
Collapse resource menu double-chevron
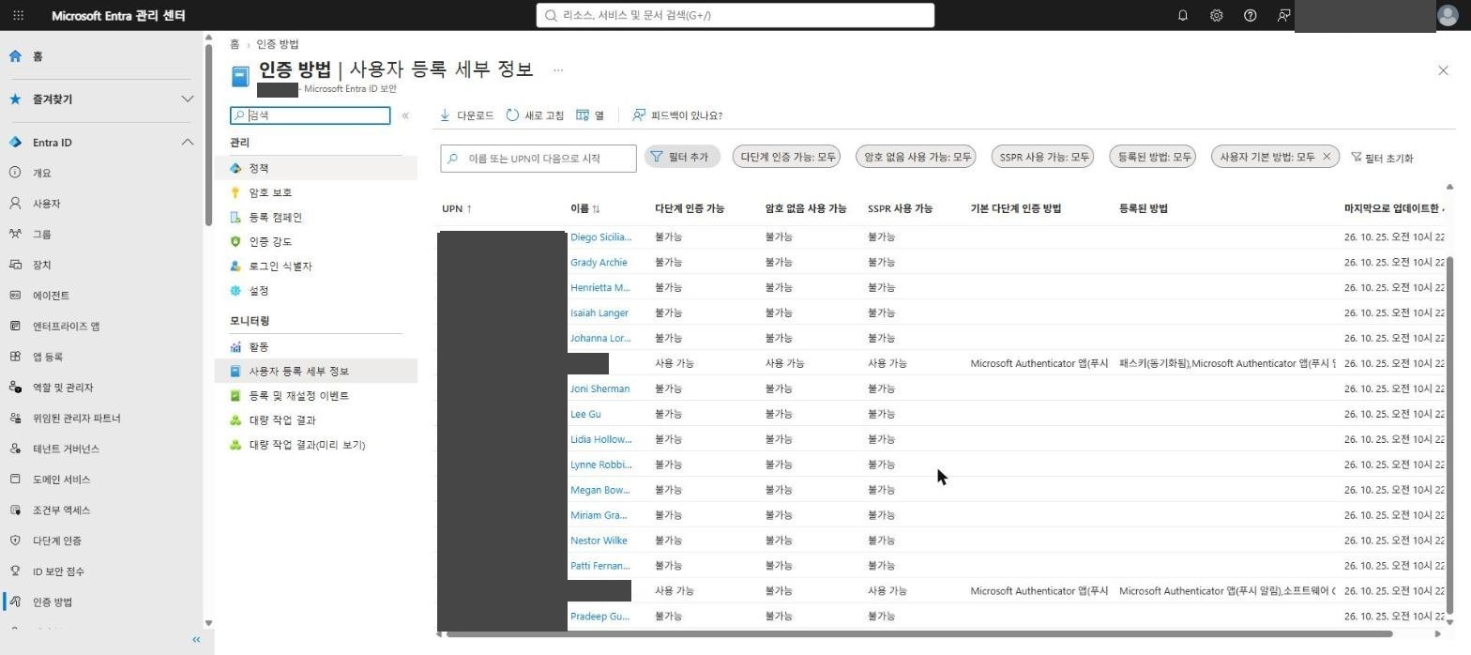[405, 115]
